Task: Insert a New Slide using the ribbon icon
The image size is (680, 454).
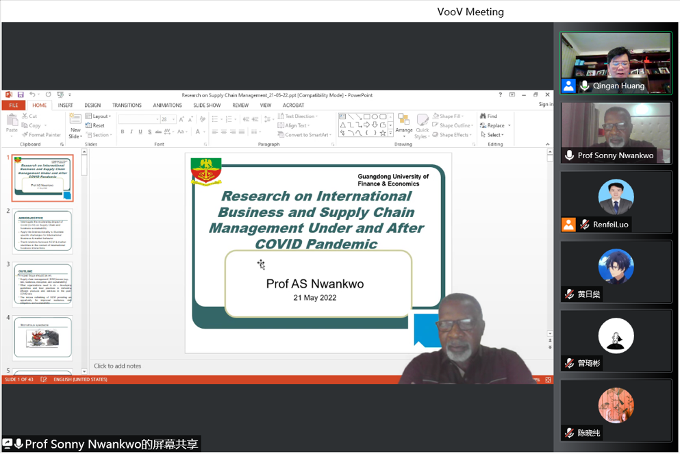Action: (75, 120)
